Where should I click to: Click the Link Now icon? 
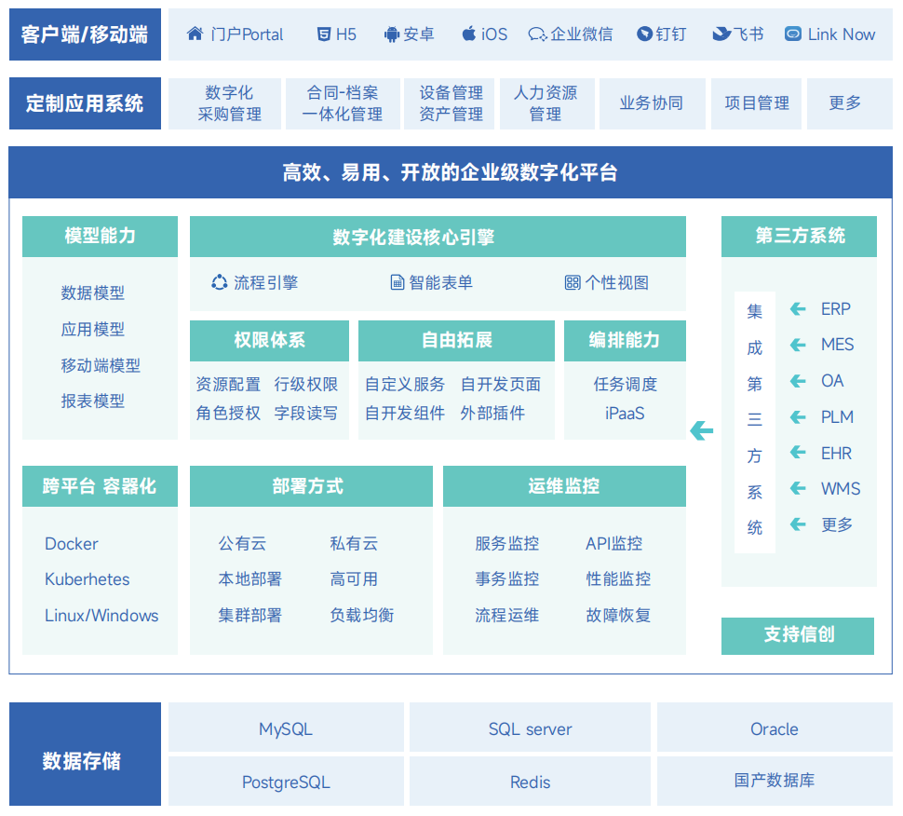[794, 34]
